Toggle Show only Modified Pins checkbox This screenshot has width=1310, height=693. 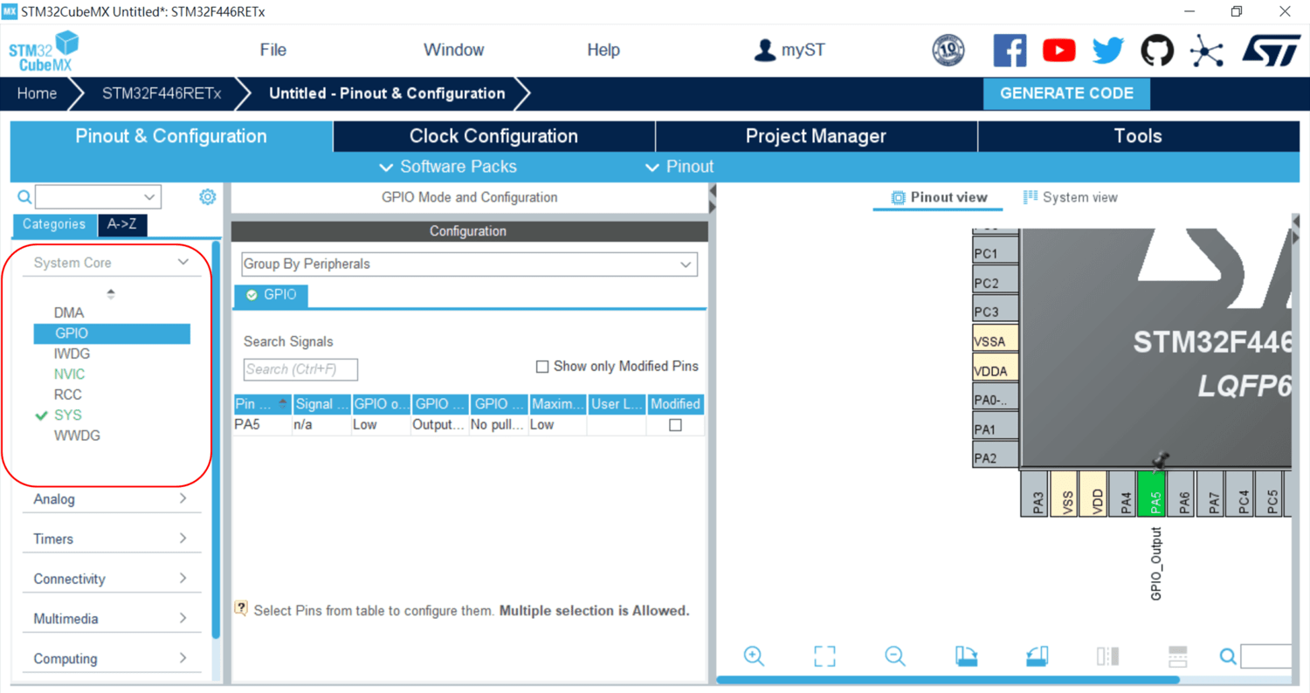click(541, 367)
